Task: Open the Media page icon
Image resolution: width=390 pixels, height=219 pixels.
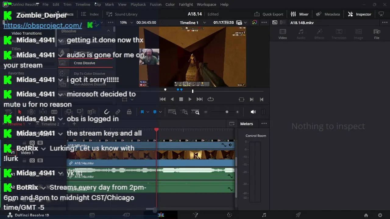Action: click(92, 215)
